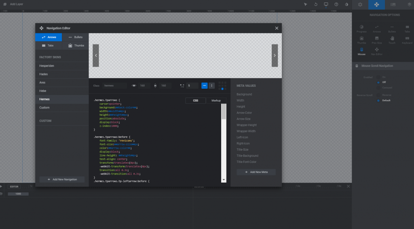Close the Navigation Editor dialog

(277, 28)
